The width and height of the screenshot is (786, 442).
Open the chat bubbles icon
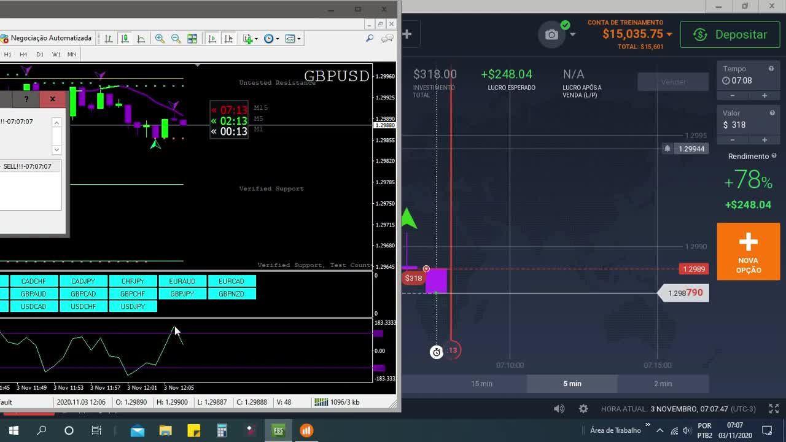[387, 38]
